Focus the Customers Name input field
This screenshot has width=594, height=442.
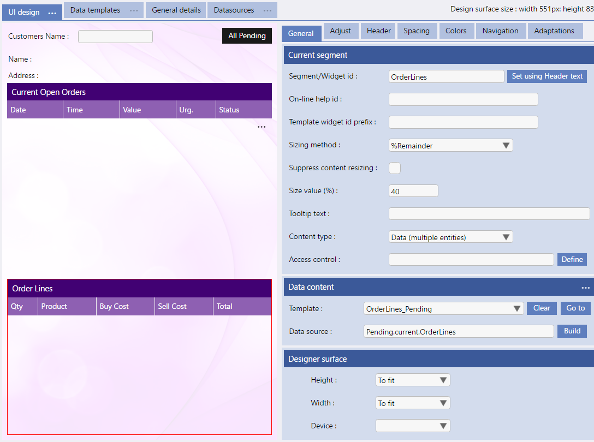pos(115,37)
